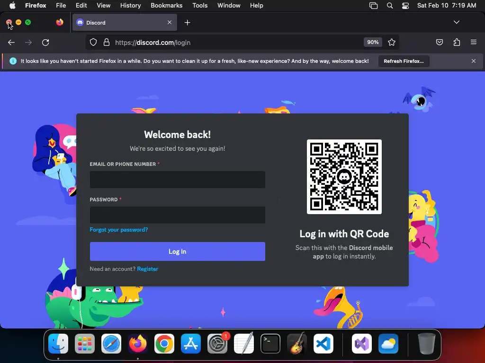Viewport: 485px width, 363px height.
Task: Reload the Discord login page
Action: (45, 42)
